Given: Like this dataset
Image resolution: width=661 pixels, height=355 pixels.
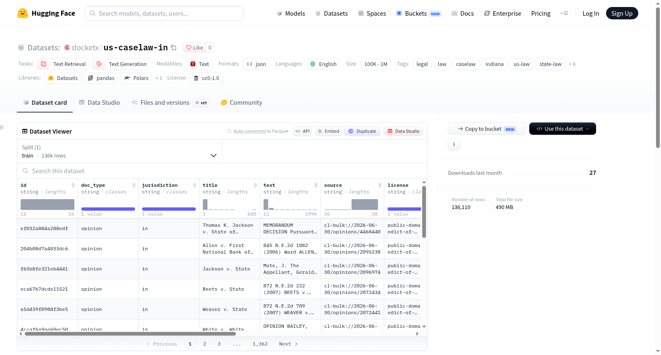Looking at the screenshot, I should (194, 47).
